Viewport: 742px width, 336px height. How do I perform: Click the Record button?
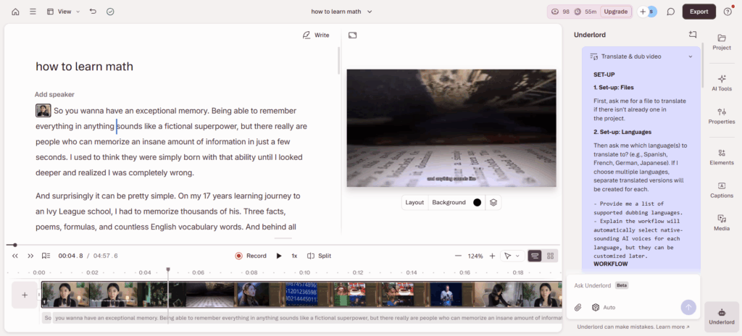point(251,256)
